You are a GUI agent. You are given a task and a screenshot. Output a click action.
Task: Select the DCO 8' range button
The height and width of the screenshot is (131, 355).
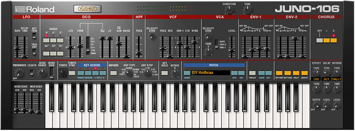[x=47, y=40]
